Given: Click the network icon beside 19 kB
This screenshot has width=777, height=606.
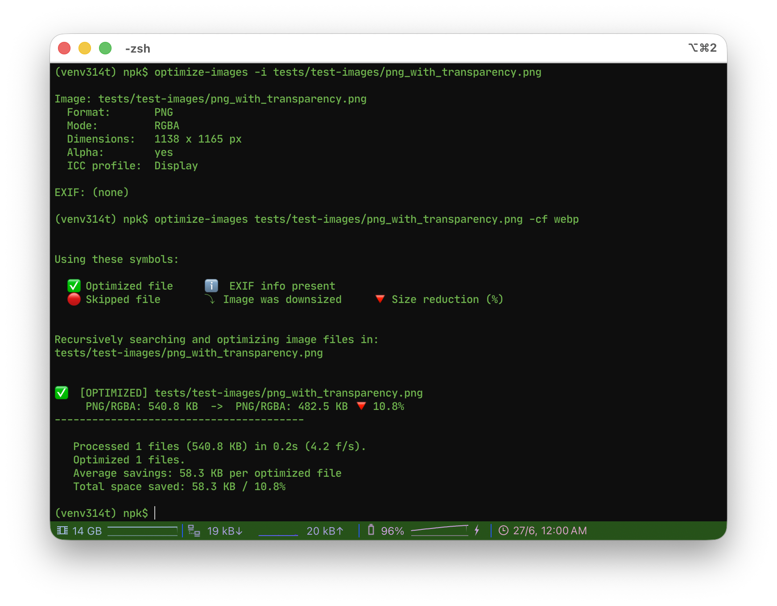Looking at the screenshot, I should pyautogui.click(x=194, y=530).
